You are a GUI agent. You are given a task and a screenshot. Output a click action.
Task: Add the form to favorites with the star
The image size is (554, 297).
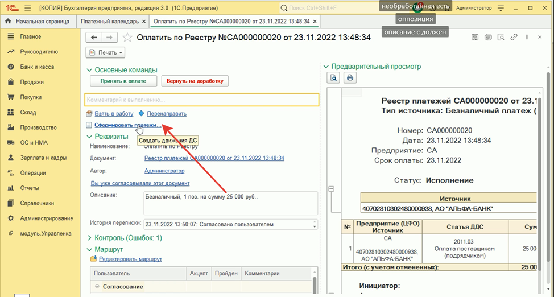coord(127,38)
